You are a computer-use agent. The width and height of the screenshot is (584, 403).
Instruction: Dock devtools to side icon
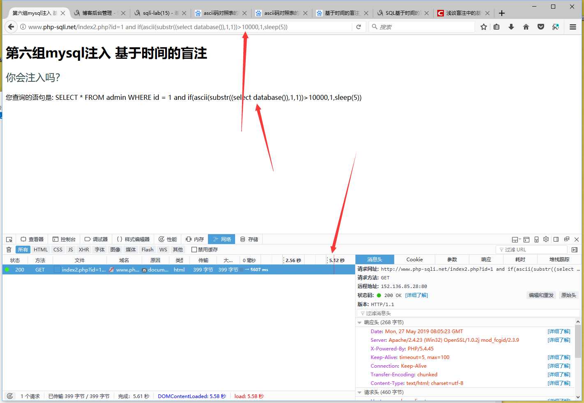coord(556,239)
